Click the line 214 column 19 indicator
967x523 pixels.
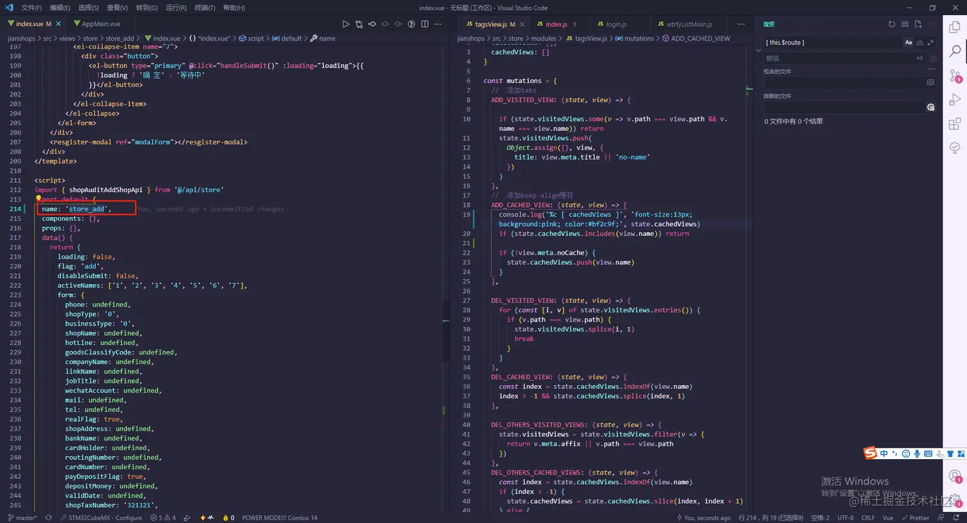point(771,518)
